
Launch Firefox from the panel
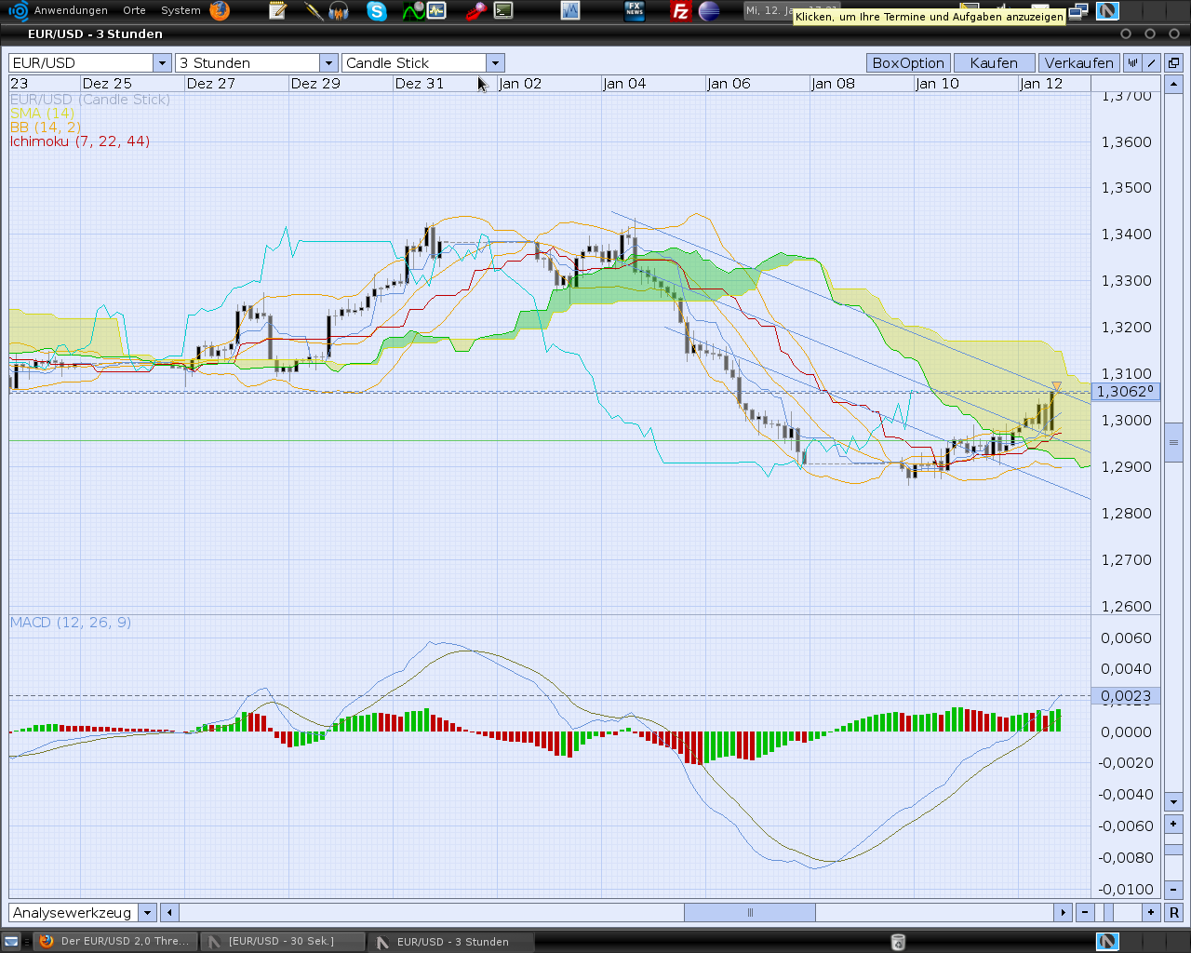[x=220, y=11]
